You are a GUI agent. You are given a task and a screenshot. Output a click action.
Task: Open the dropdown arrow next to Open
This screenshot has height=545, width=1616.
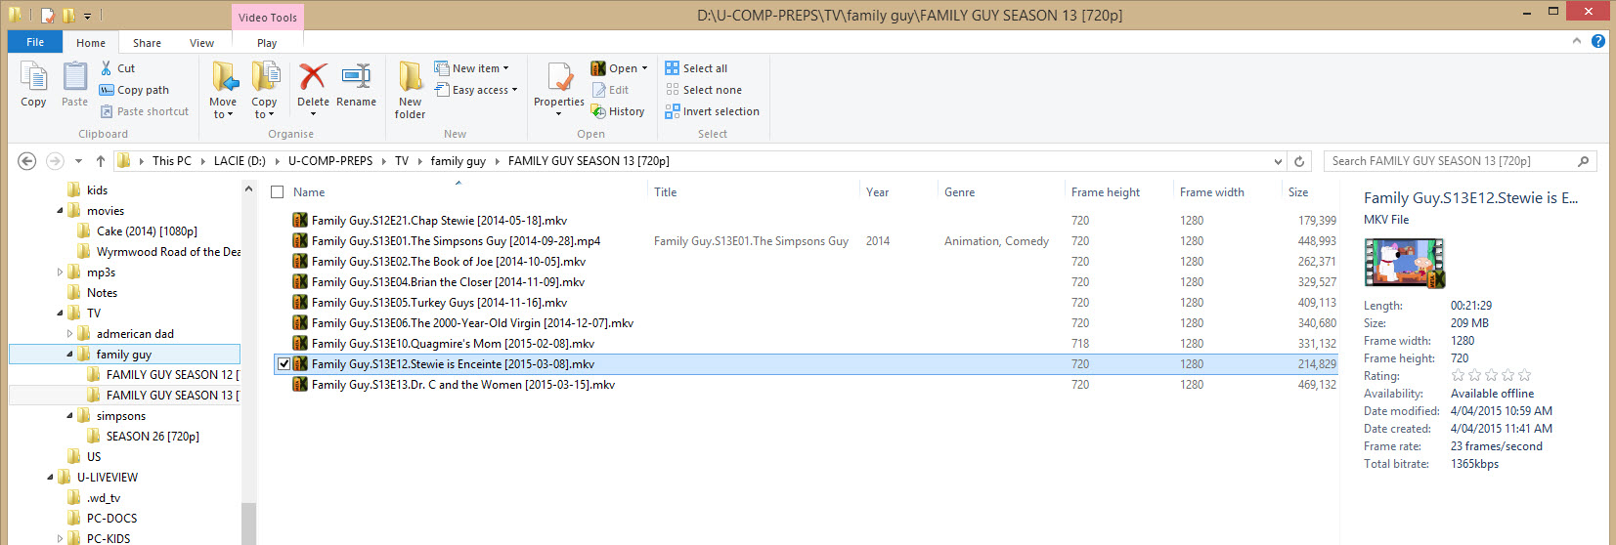pos(644,68)
